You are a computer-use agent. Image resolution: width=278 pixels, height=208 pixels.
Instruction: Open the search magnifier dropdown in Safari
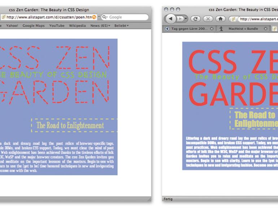(x=105, y=17)
